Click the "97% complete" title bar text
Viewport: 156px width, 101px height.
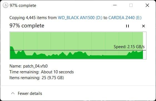(x=23, y=6)
